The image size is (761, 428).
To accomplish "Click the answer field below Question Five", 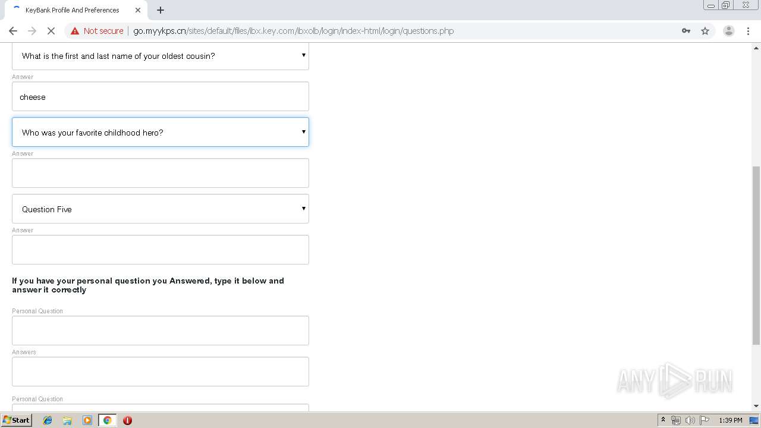I will (x=161, y=250).
